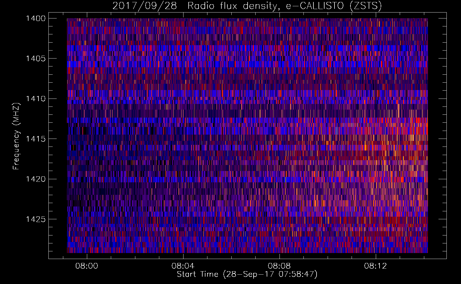Select the 1415 frequency tick label
The height and width of the screenshot is (284, 461).
click(36, 139)
